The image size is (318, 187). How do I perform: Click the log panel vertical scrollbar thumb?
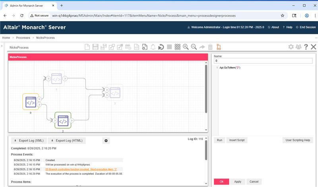click(206, 150)
